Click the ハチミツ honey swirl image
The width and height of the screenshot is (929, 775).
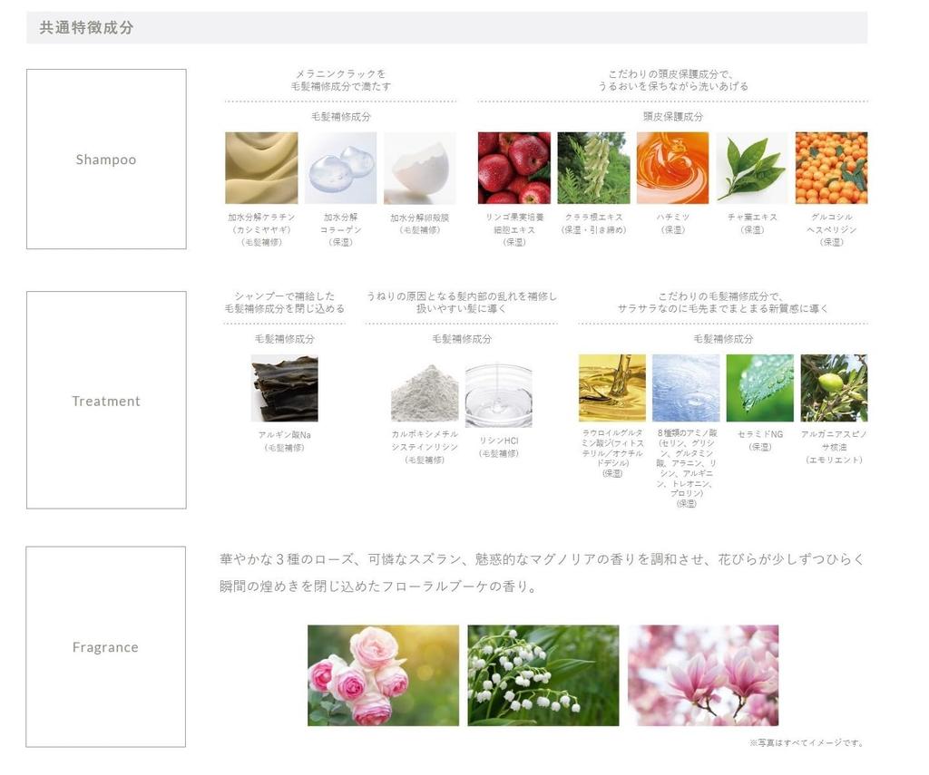(x=672, y=168)
